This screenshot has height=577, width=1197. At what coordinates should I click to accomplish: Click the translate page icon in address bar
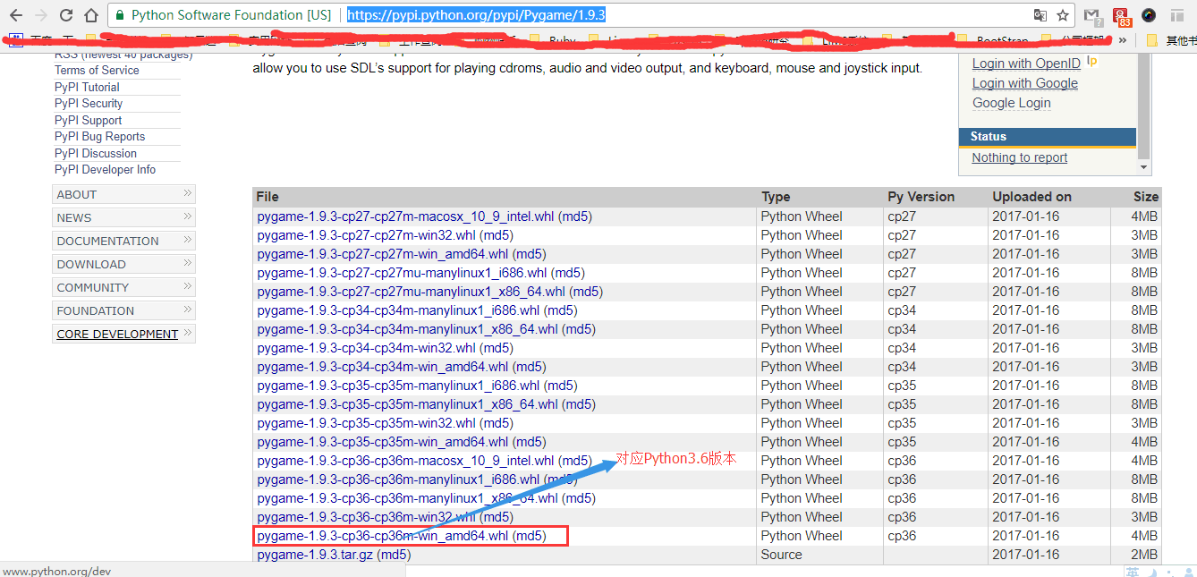pyautogui.click(x=1040, y=15)
